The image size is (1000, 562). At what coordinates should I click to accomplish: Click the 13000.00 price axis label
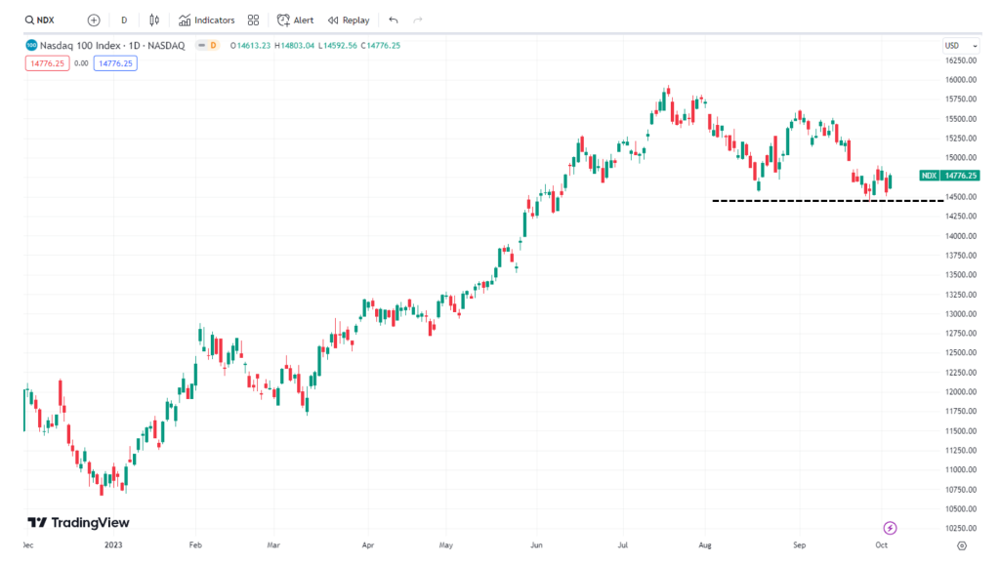coord(961,314)
